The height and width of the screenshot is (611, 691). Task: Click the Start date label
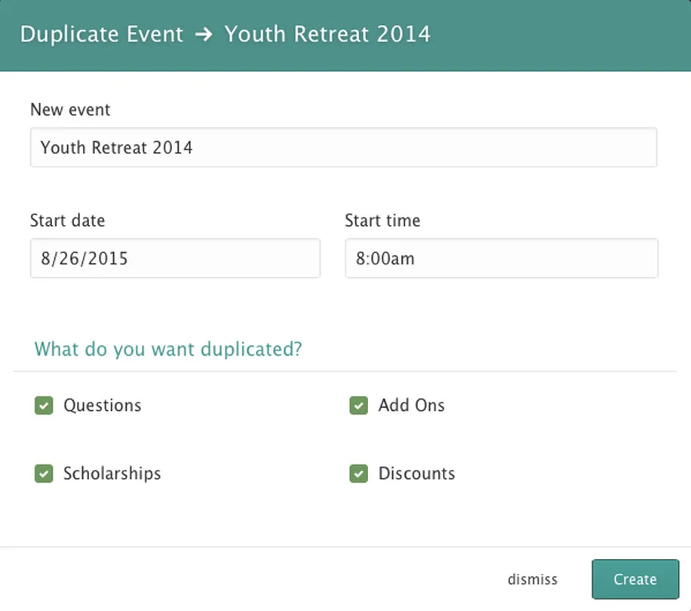[67, 221]
